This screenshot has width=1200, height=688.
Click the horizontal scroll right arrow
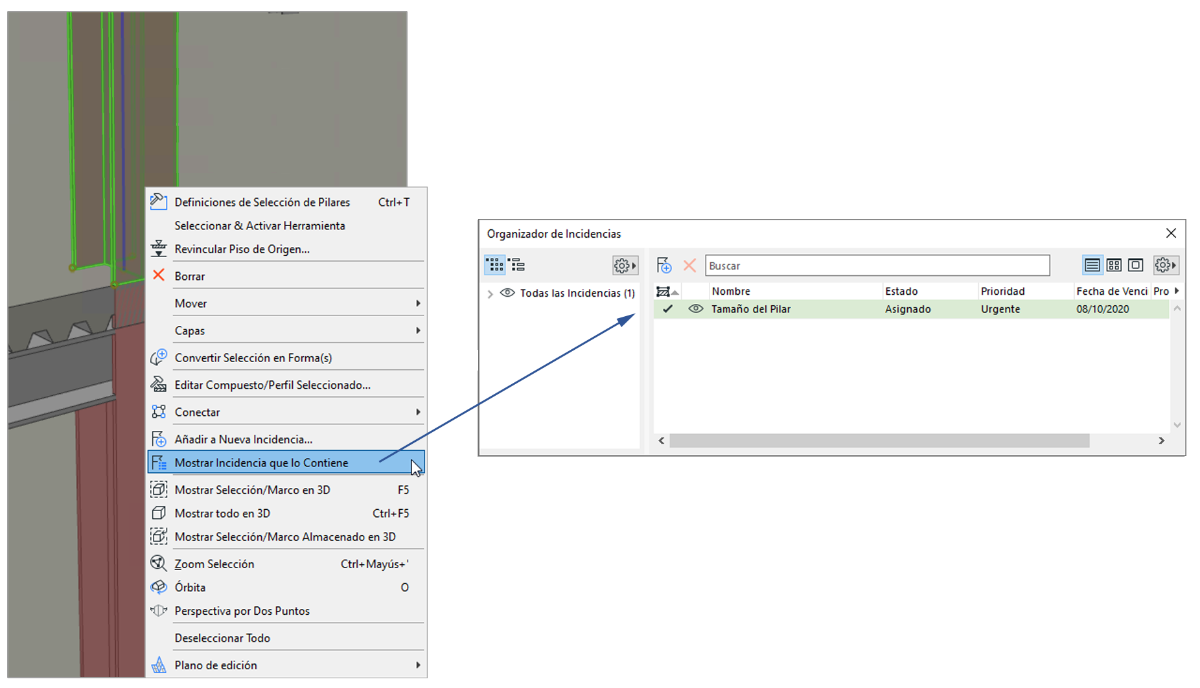pyautogui.click(x=1162, y=441)
